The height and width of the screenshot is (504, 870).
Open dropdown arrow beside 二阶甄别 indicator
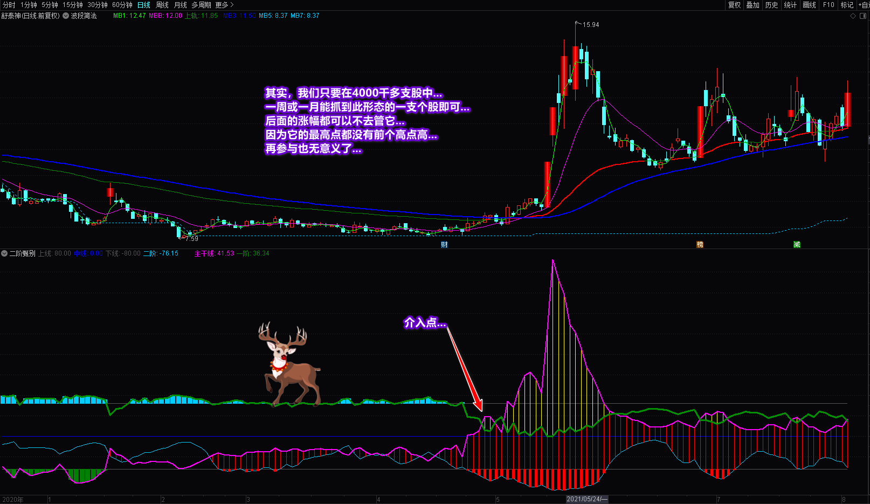(4, 253)
